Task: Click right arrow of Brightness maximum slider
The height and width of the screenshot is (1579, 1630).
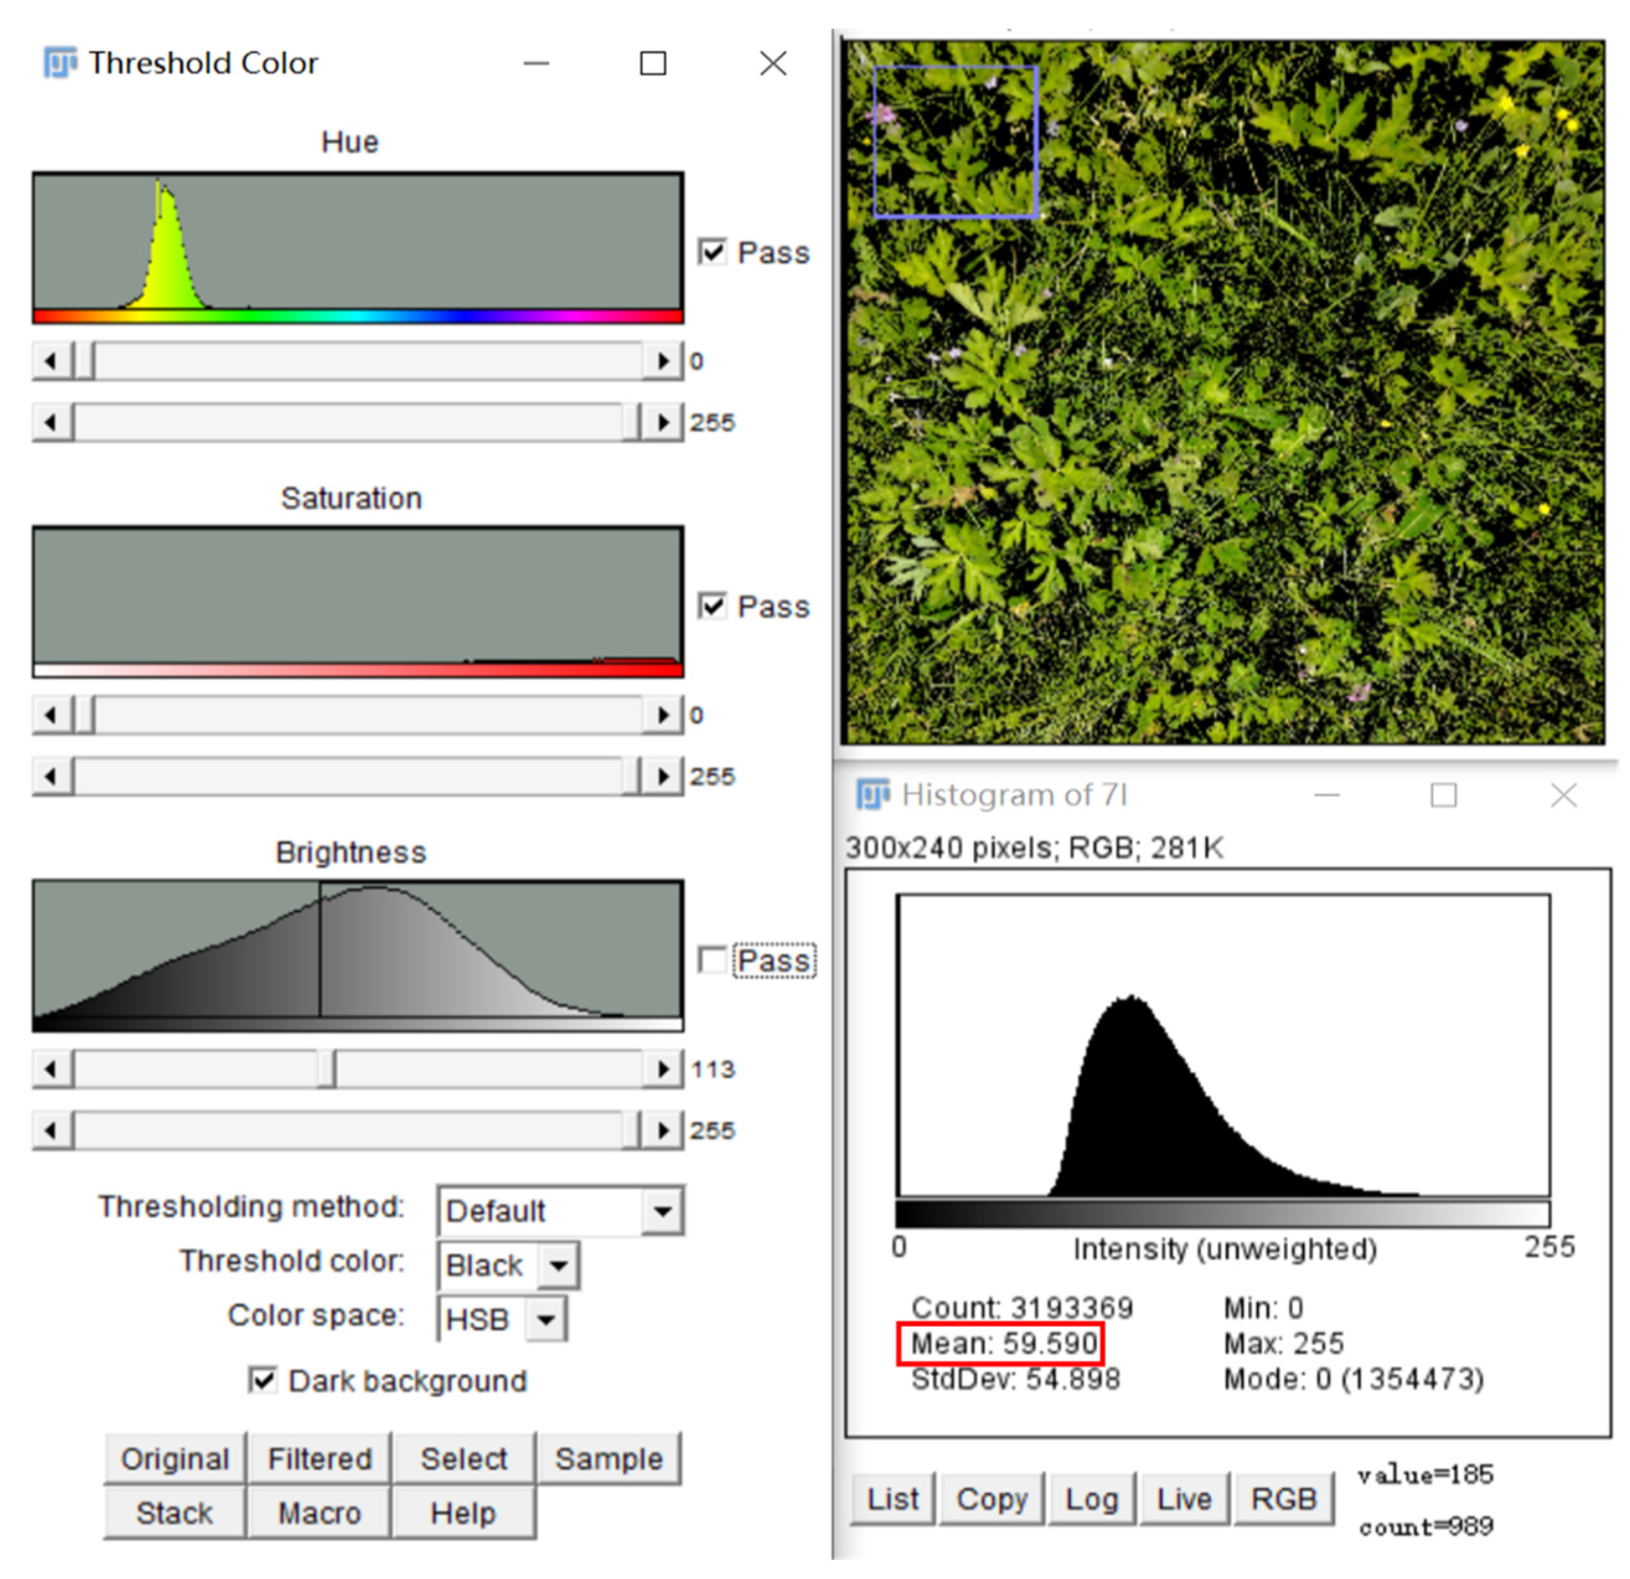Action: [663, 1131]
